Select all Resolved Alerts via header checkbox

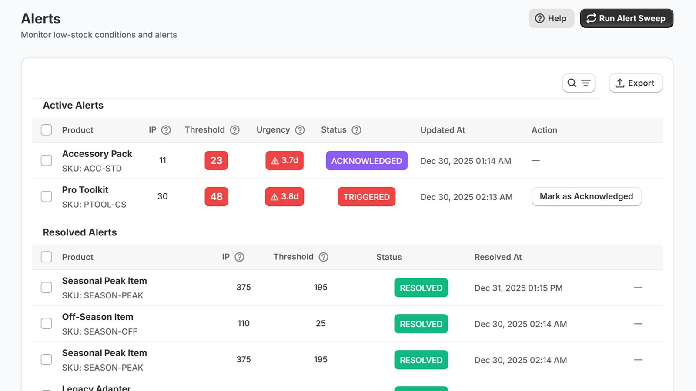click(x=46, y=257)
